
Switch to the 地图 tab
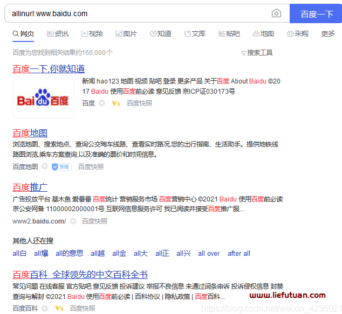click(x=263, y=34)
